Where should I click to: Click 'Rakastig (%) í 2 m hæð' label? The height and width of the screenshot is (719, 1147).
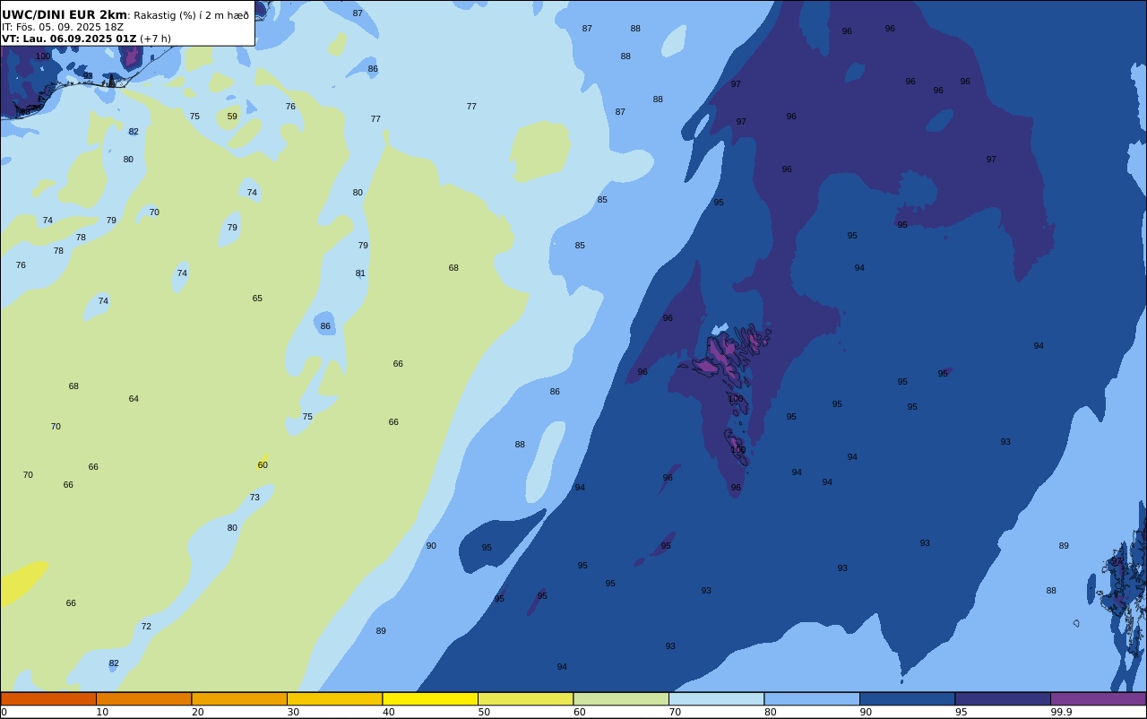pos(192,15)
